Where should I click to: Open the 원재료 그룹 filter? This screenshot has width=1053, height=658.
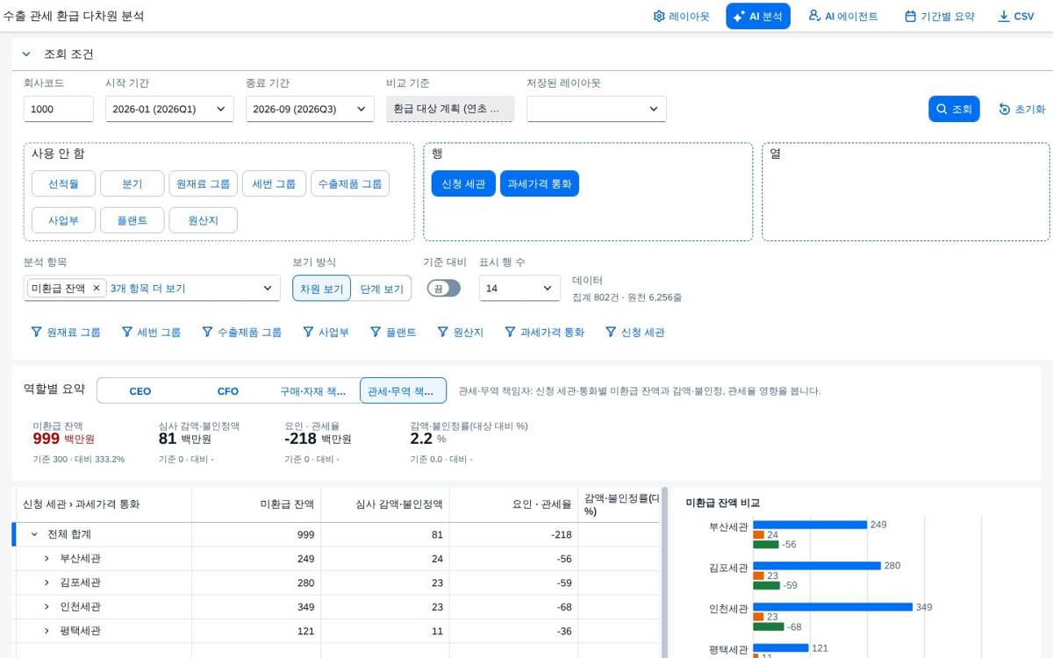click(x=66, y=333)
